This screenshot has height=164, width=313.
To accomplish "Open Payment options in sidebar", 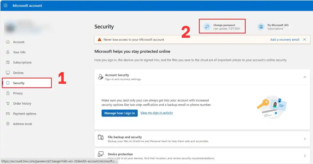I will [x=25, y=114].
